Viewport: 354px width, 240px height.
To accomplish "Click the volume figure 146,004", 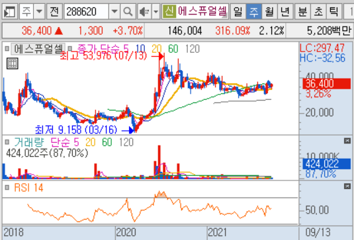I will (185, 30).
